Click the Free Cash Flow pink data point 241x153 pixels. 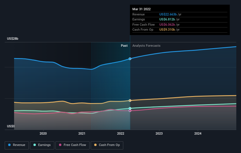(130, 111)
